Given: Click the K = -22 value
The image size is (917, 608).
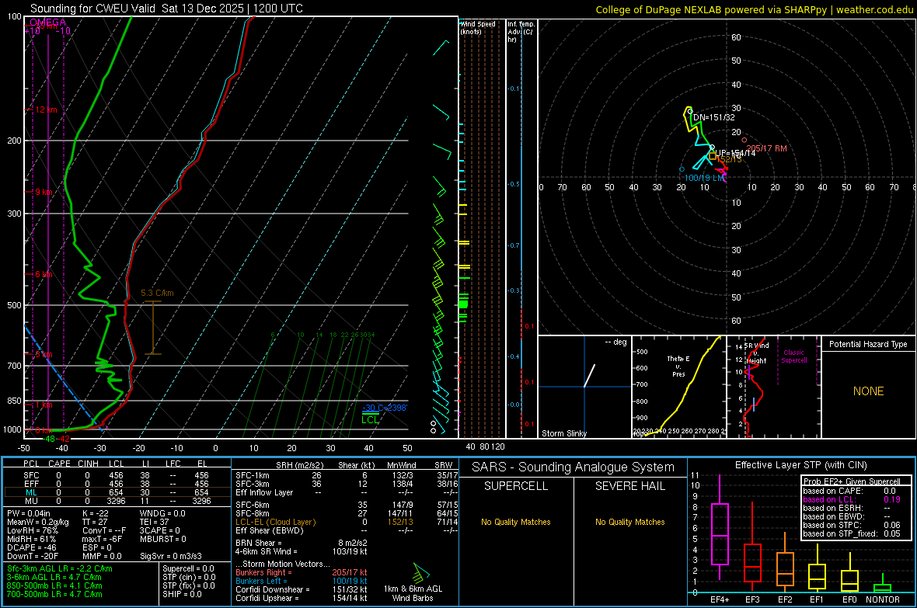Looking at the screenshot, I should [96, 513].
